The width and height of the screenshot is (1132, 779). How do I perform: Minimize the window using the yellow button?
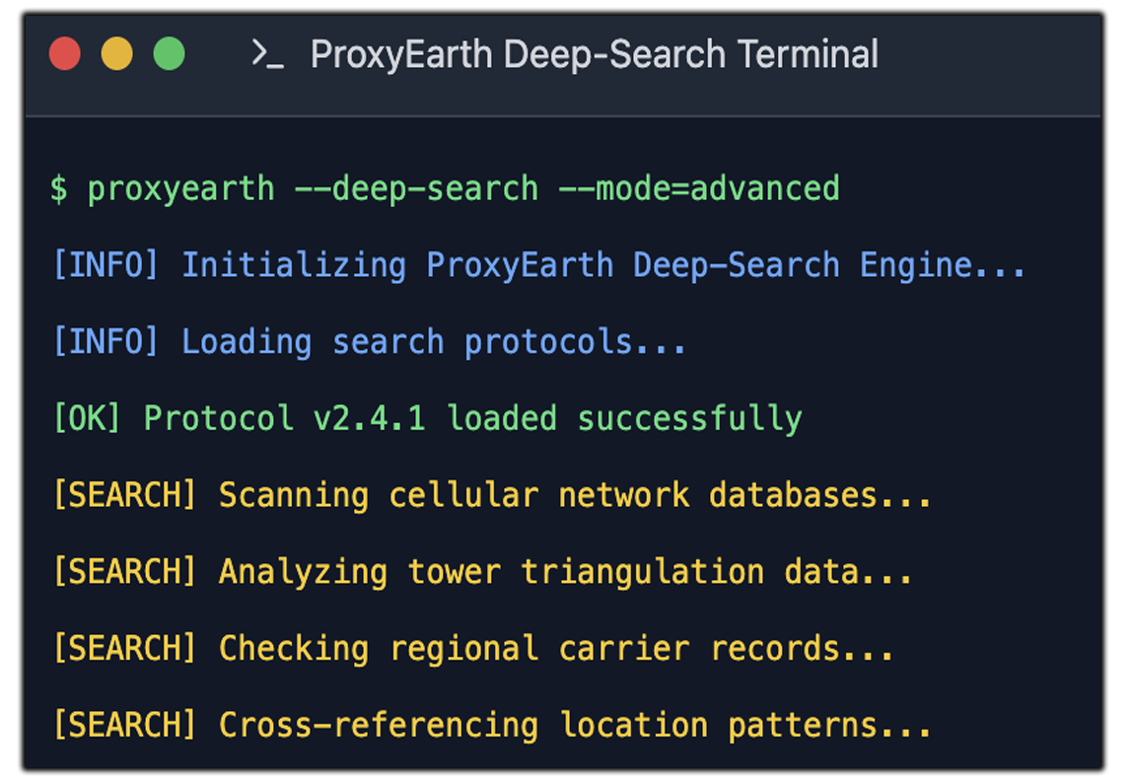[117, 54]
